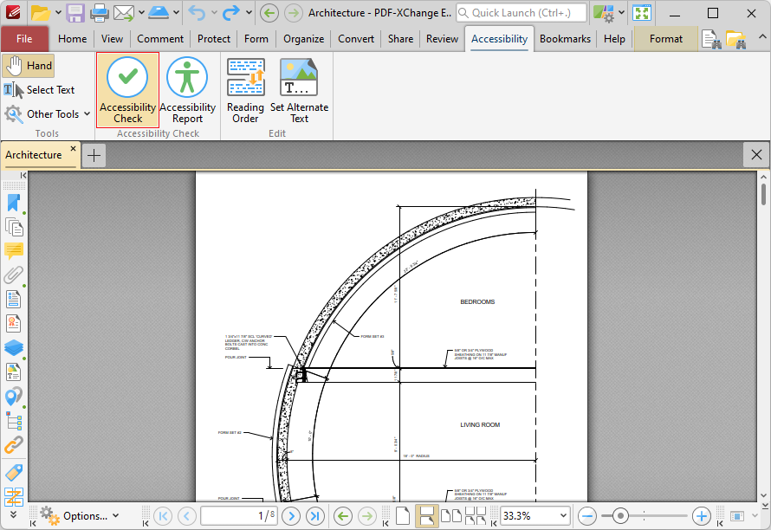The height and width of the screenshot is (530, 771).
Task: Open the Accessibility Report
Action: point(187,90)
